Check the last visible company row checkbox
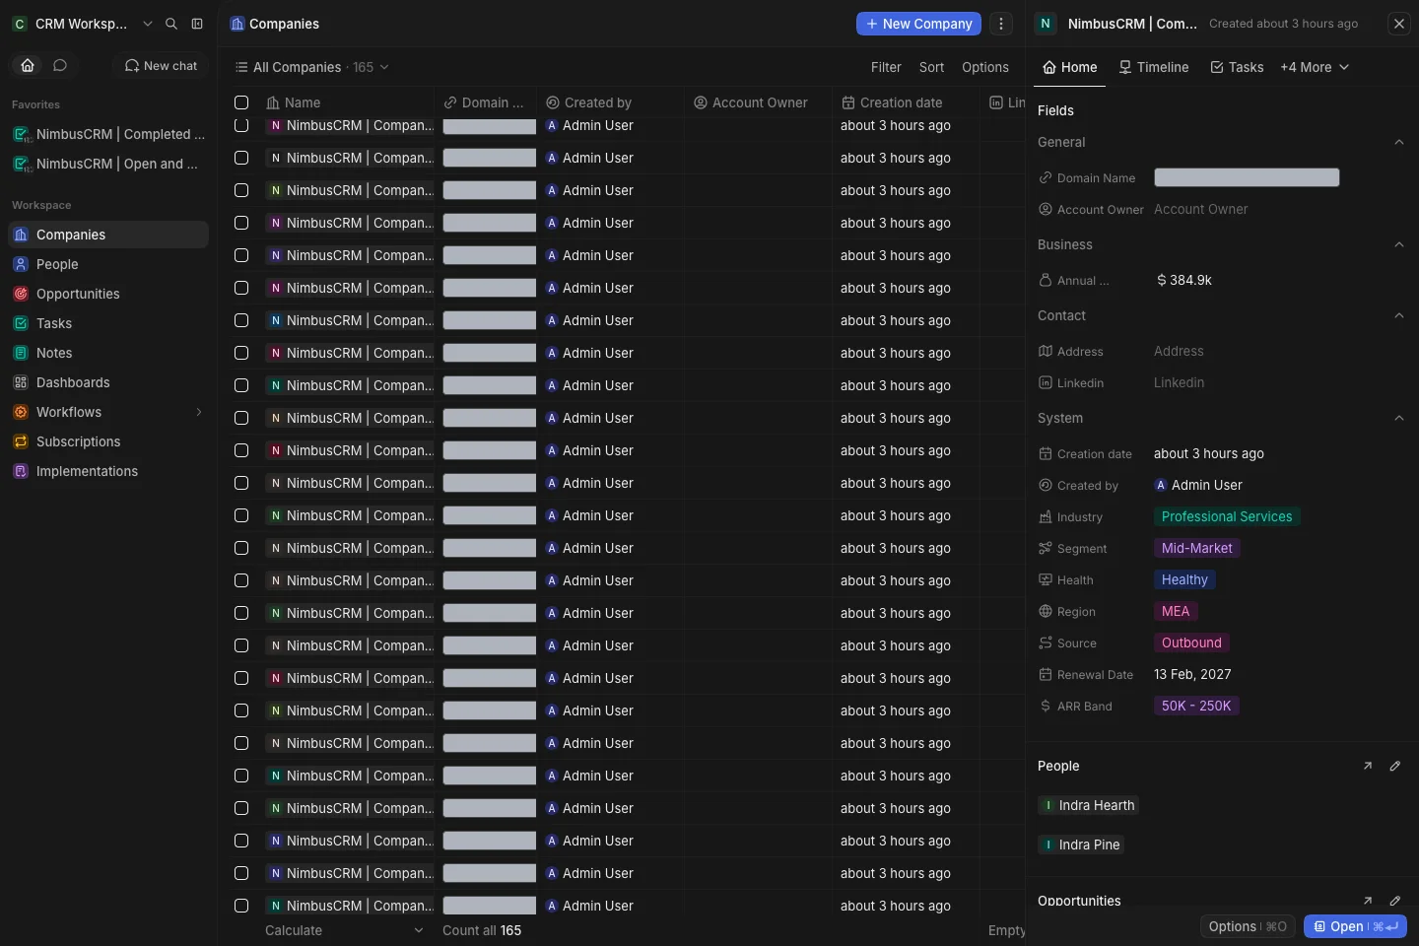The image size is (1419, 946). click(241, 906)
